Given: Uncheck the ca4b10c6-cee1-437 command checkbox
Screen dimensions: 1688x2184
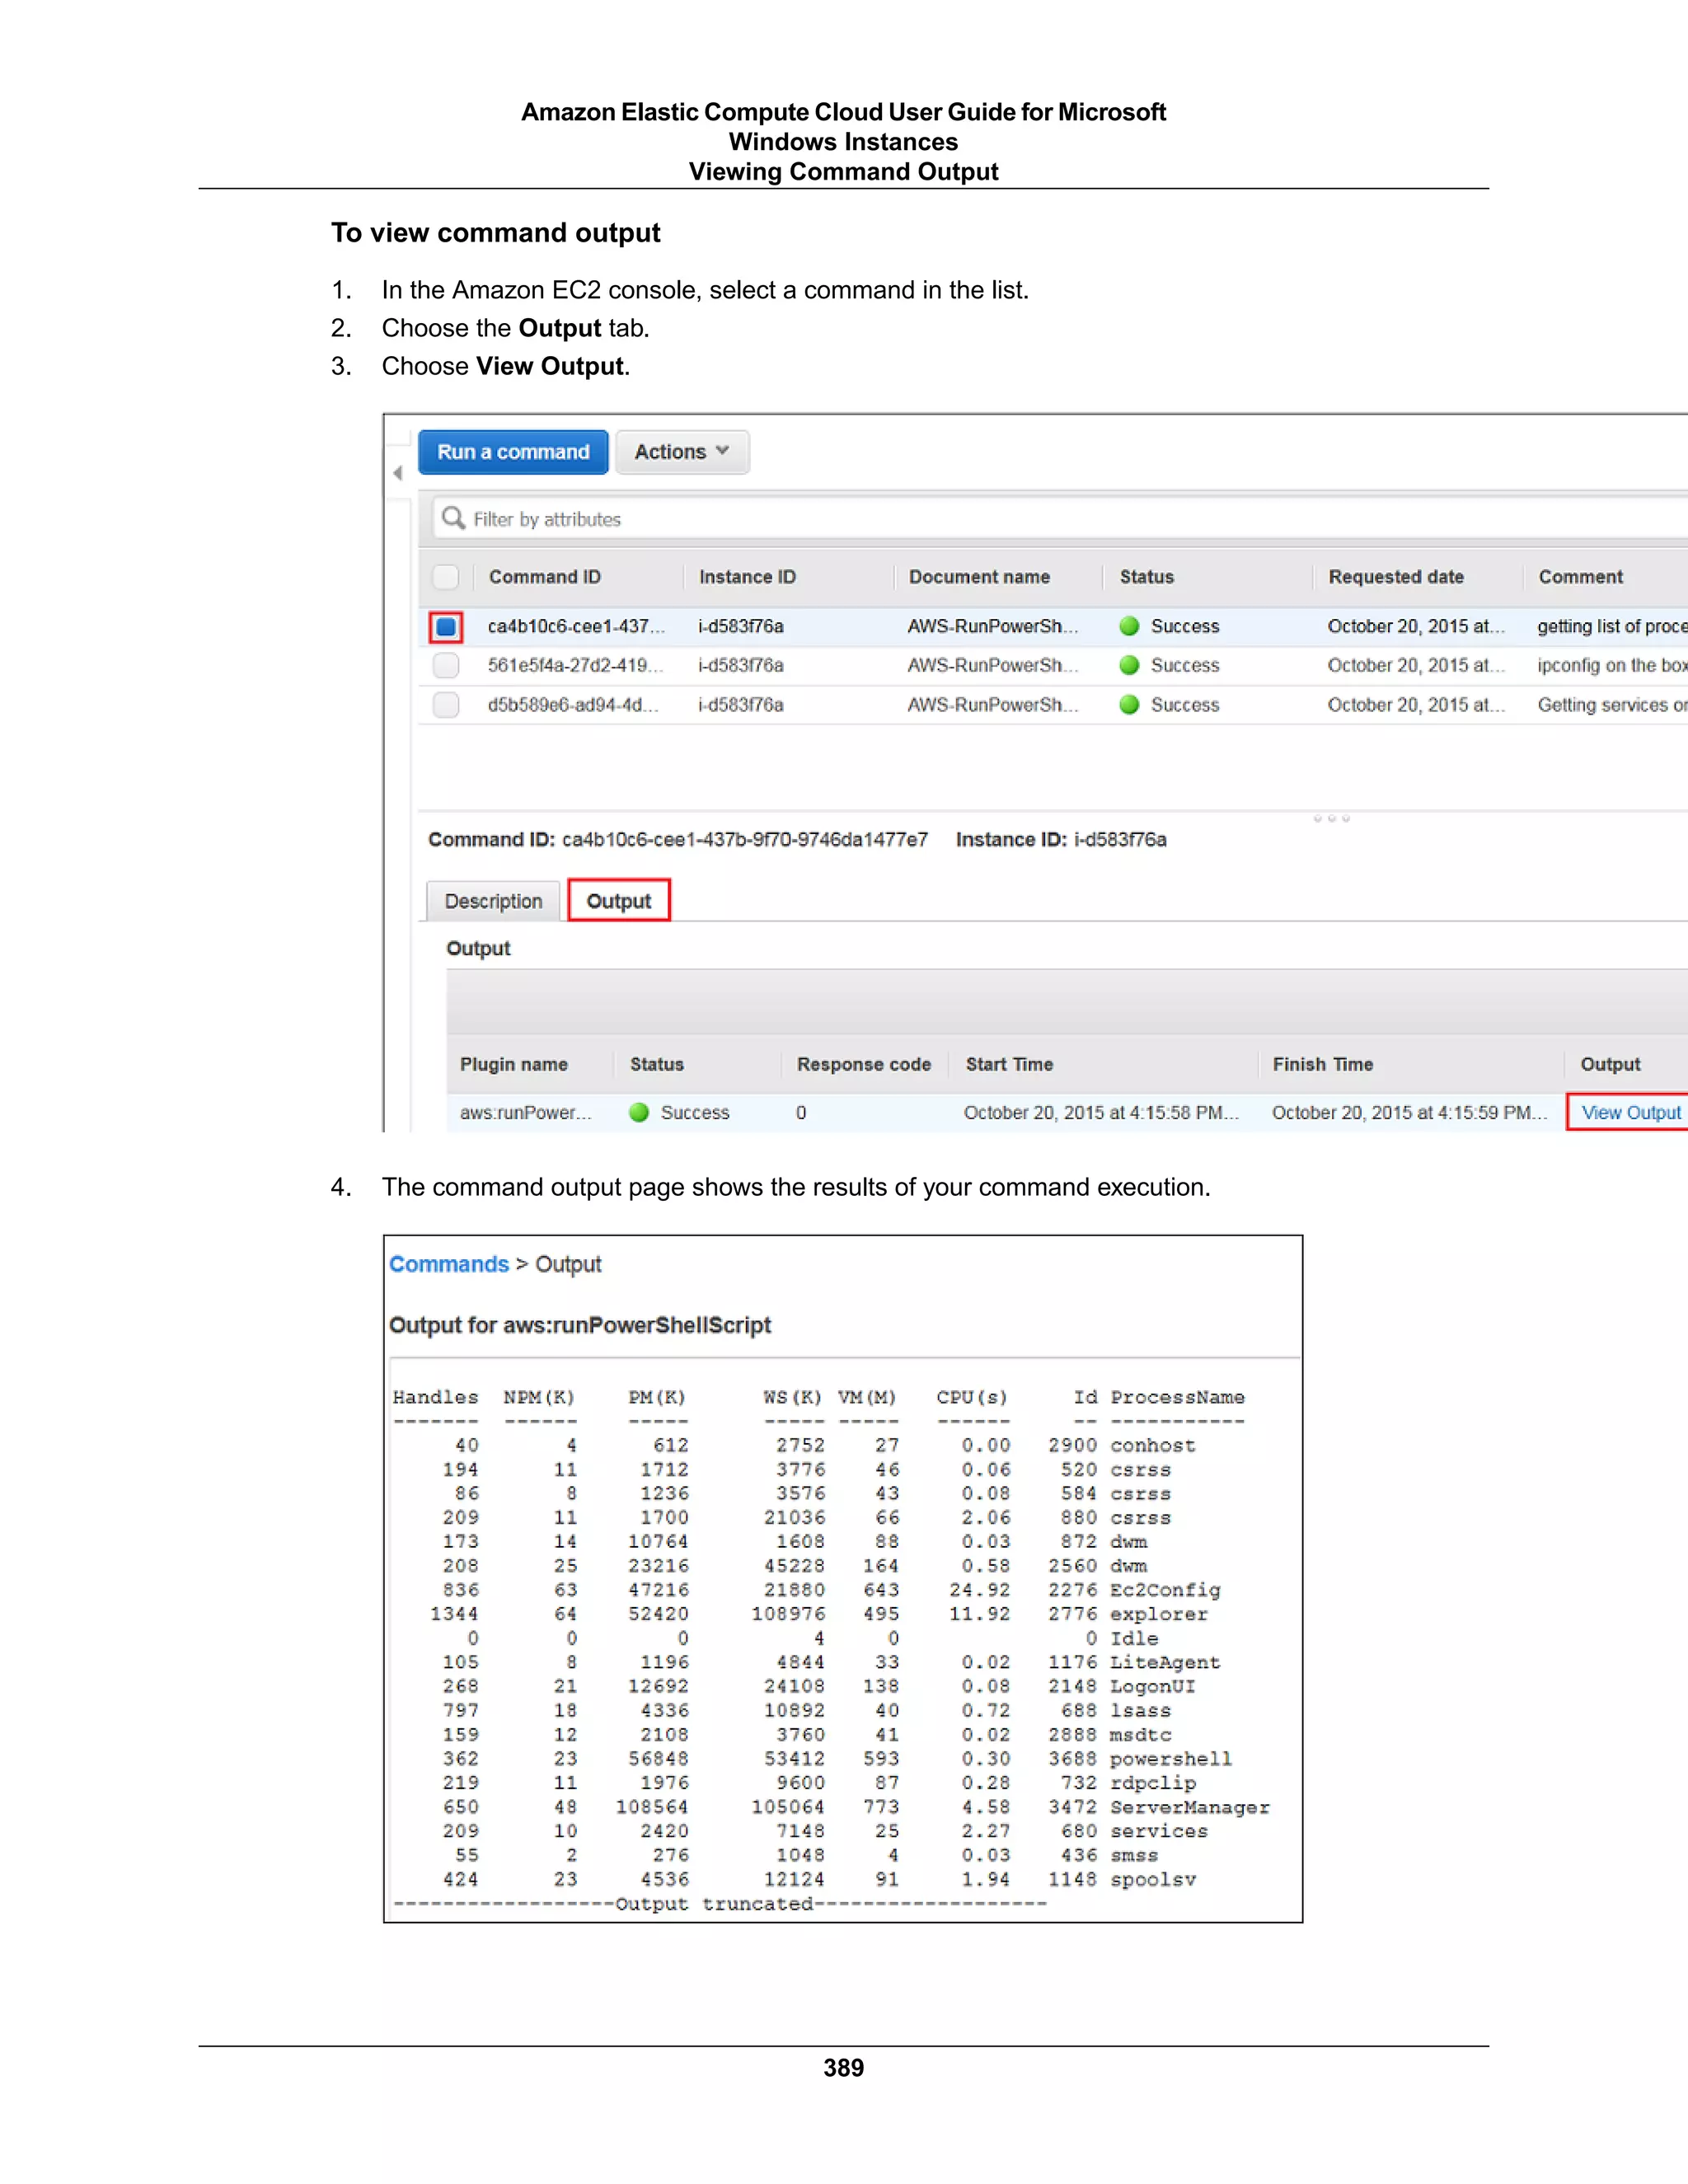Looking at the screenshot, I should tap(446, 627).
